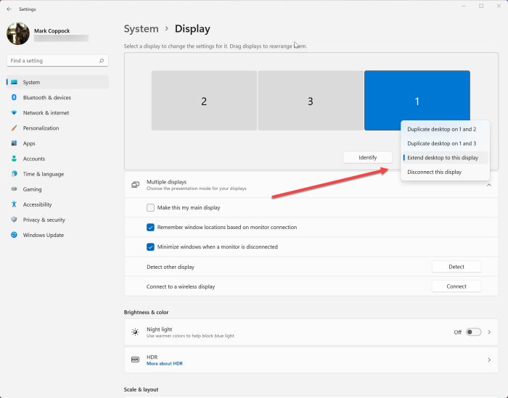Screen dimensions: 508x398
Task: Click the back arrow in Settings title bar
Action: [x=9, y=9]
